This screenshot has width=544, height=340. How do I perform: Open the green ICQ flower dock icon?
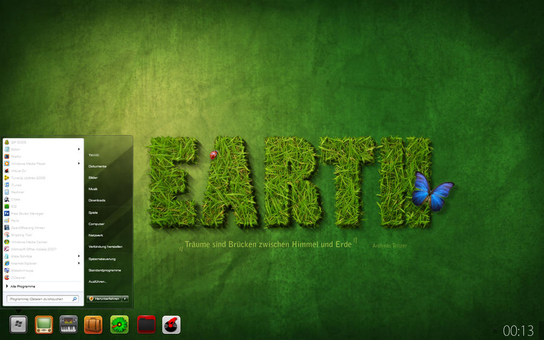pyautogui.click(x=119, y=325)
